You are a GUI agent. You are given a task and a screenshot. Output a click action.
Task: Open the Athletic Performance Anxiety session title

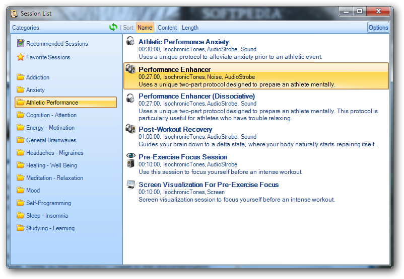coord(183,42)
